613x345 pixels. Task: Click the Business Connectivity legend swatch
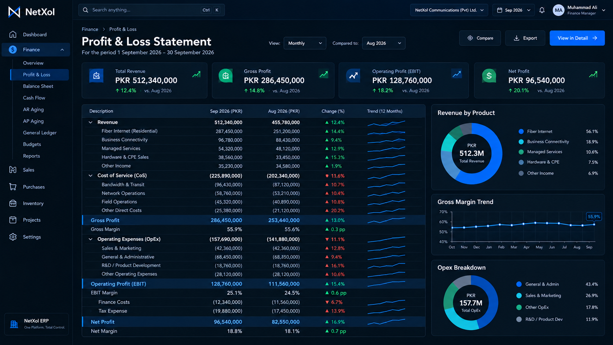pos(521,142)
